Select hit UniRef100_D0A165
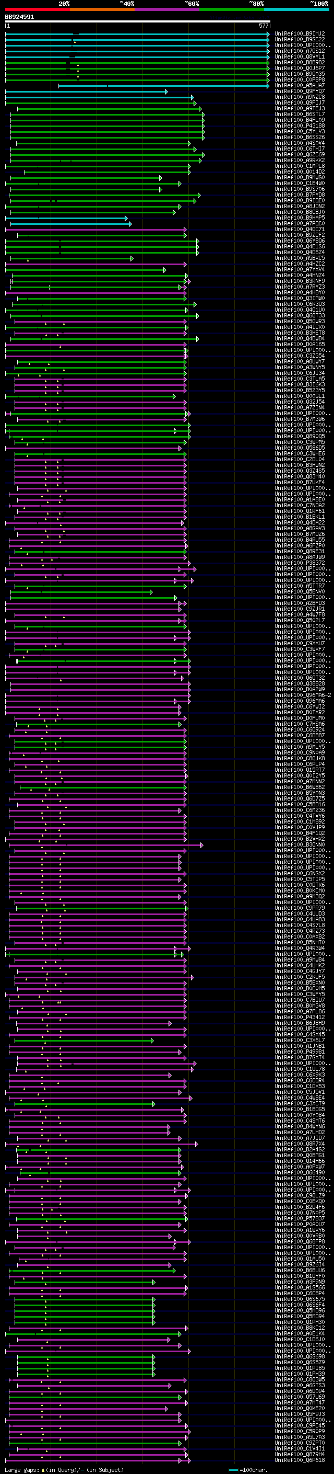The width and height of the screenshot is (334, 1474). pyautogui.click(x=300, y=344)
